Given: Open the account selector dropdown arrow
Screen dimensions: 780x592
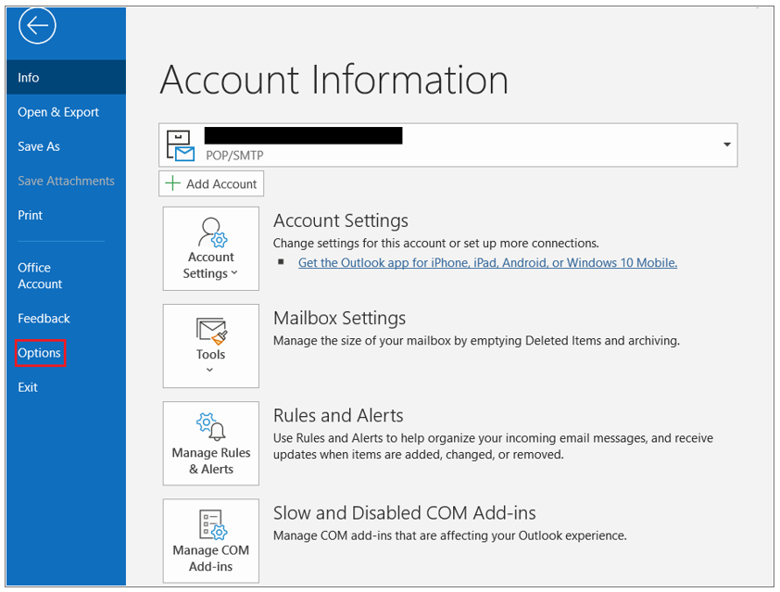Looking at the screenshot, I should pos(727,145).
